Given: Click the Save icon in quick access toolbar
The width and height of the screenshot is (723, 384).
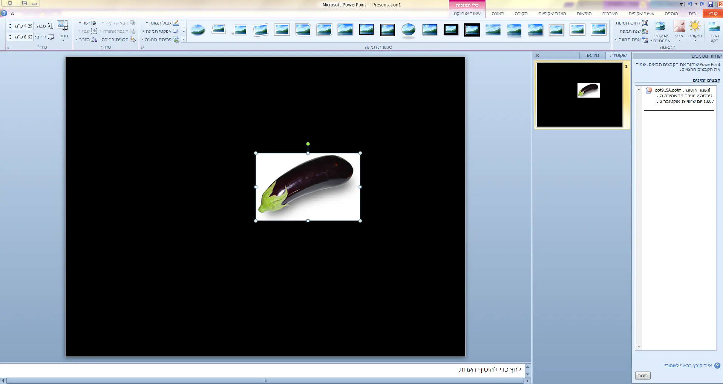Looking at the screenshot, I should [x=710, y=4].
